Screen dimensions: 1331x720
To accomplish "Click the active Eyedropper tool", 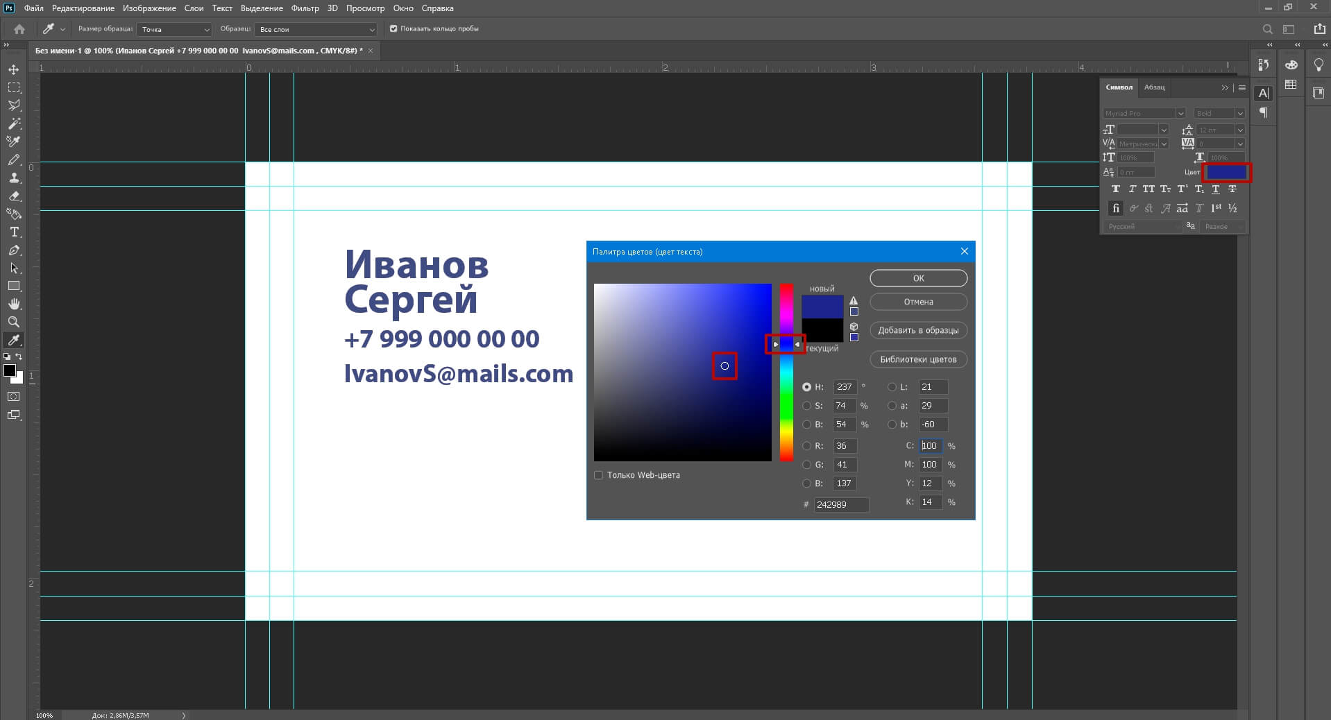I will [14, 340].
